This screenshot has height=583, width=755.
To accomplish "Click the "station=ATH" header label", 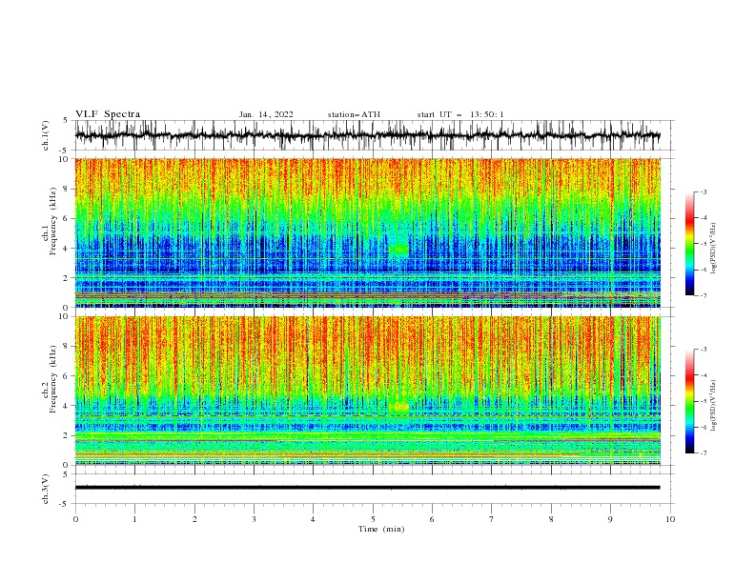I will pos(354,114).
